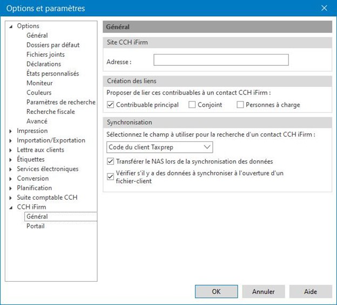Select Fichiers joints item
The height and width of the screenshot is (305, 337).
45,55
